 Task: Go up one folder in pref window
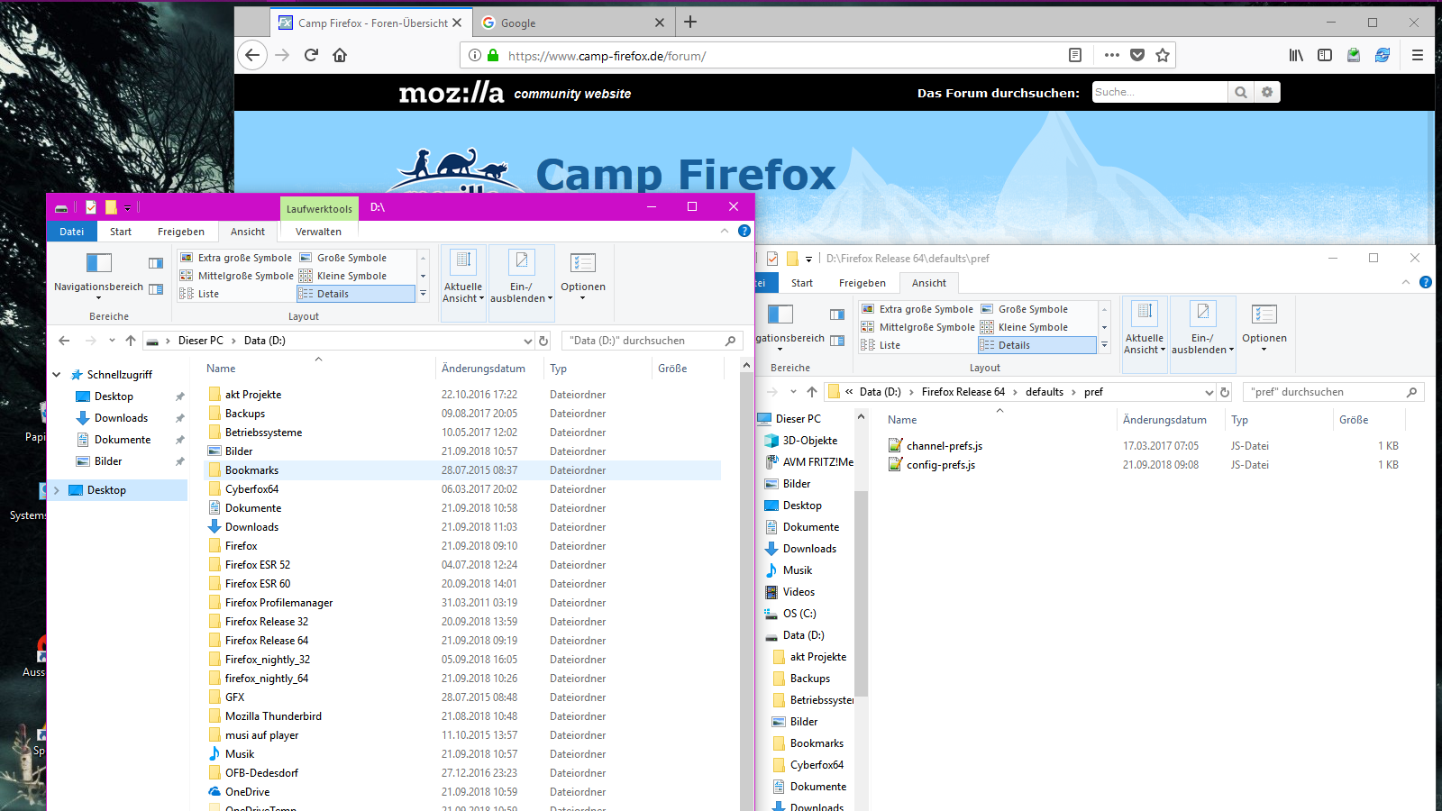coord(812,392)
